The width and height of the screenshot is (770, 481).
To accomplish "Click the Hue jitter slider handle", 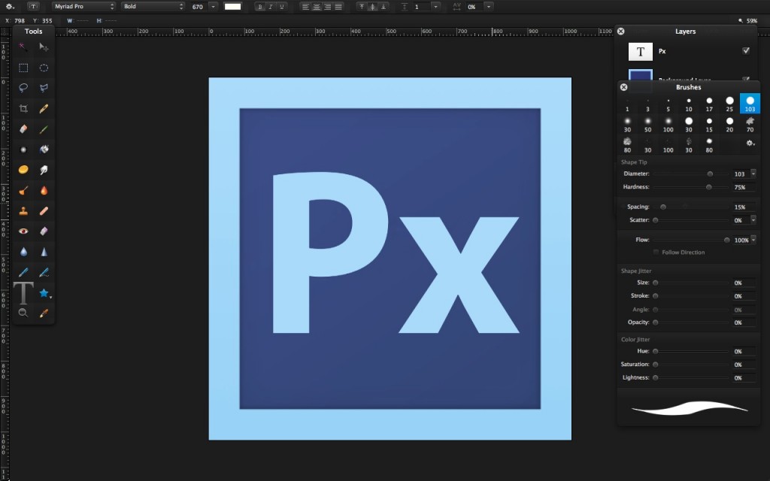I will [655, 352].
